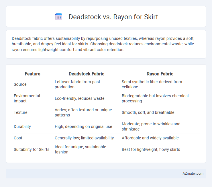
Task: Click 'Varies; often textured or unique patterns' cell
Action: click(x=83, y=112)
